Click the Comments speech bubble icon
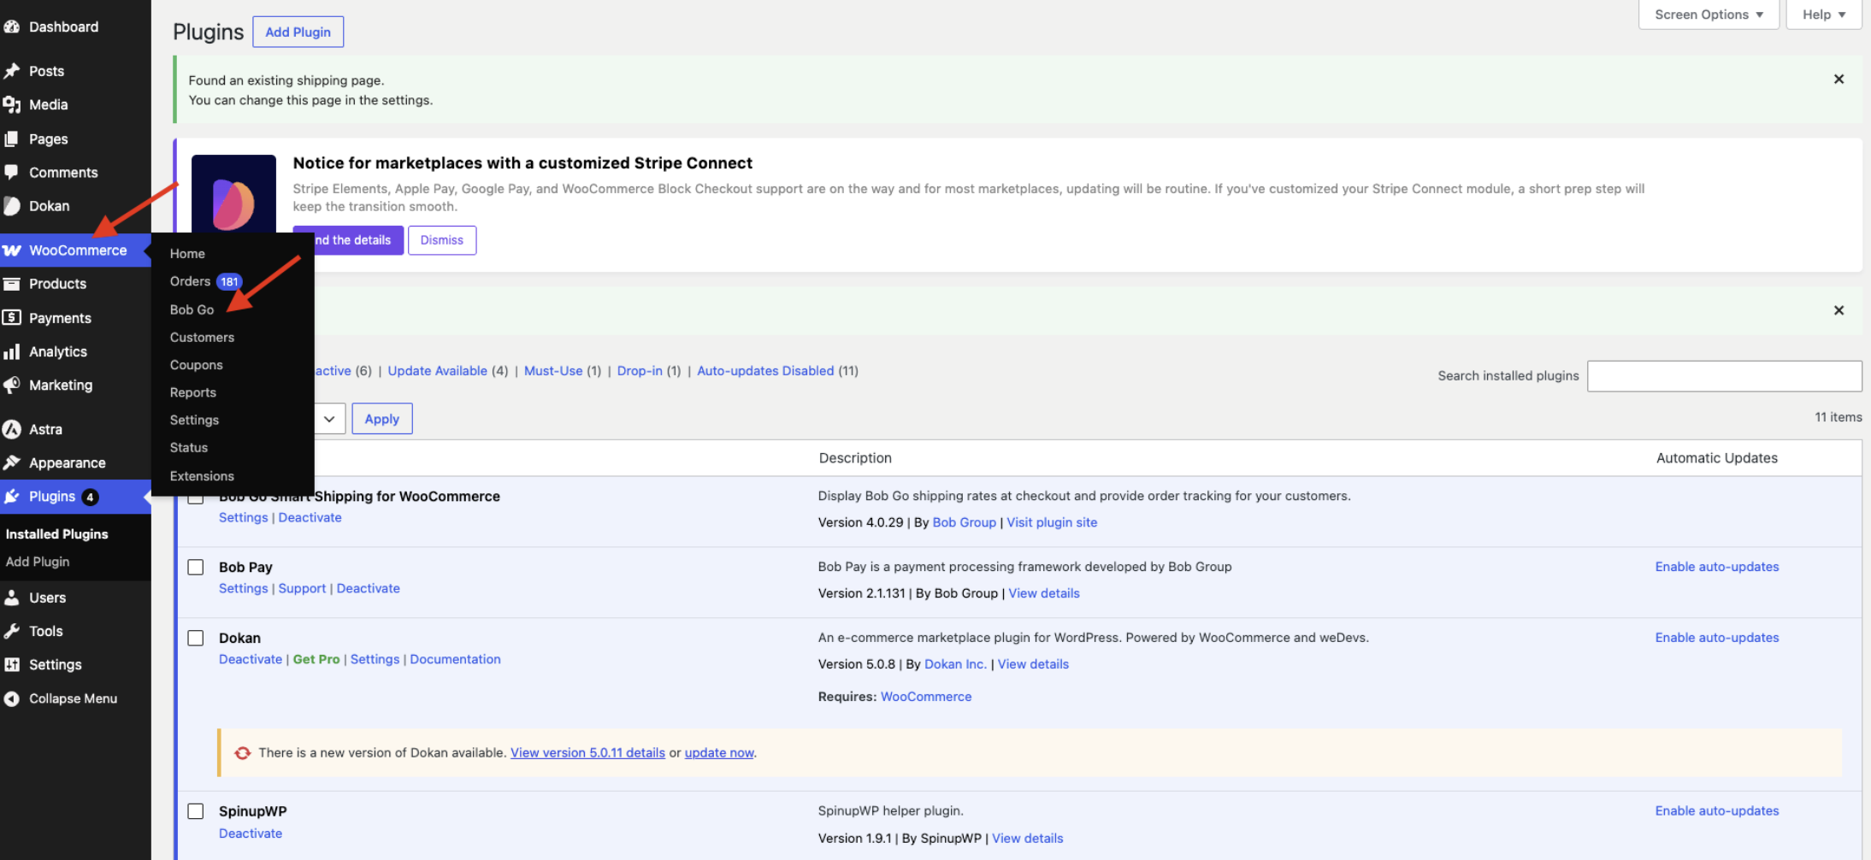 [11, 172]
